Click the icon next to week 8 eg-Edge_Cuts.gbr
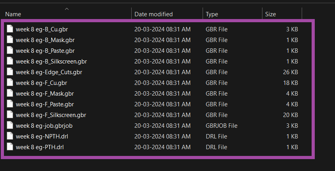Screen dimensions: 335x171 (x=10, y=72)
